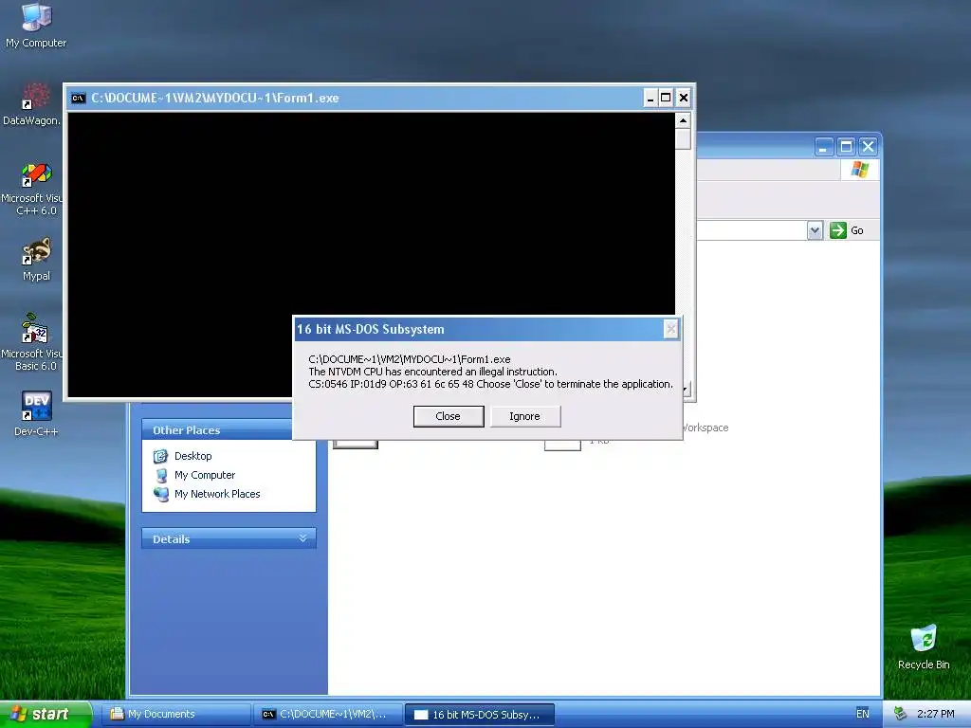The height and width of the screenshot is (728, 971).
Task: Open DataWagon desktop shortcut
Action: (31, 104)
